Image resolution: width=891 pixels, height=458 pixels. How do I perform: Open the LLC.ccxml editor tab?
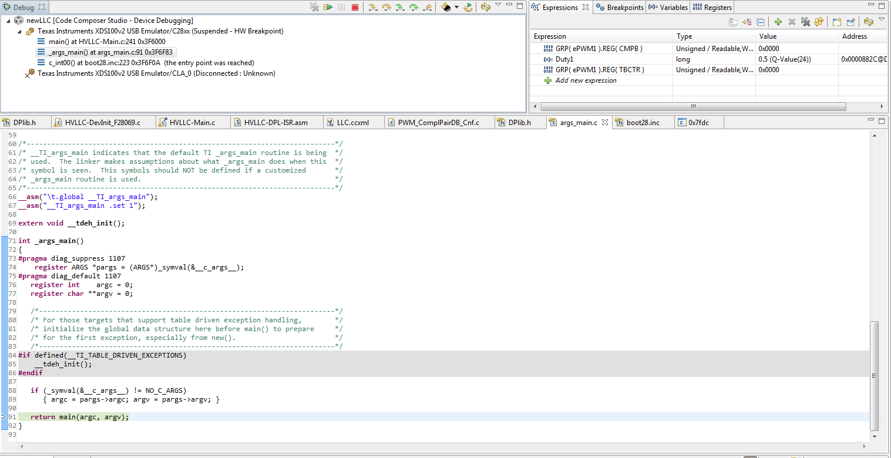pyautogui.click(x=352, y=123)
